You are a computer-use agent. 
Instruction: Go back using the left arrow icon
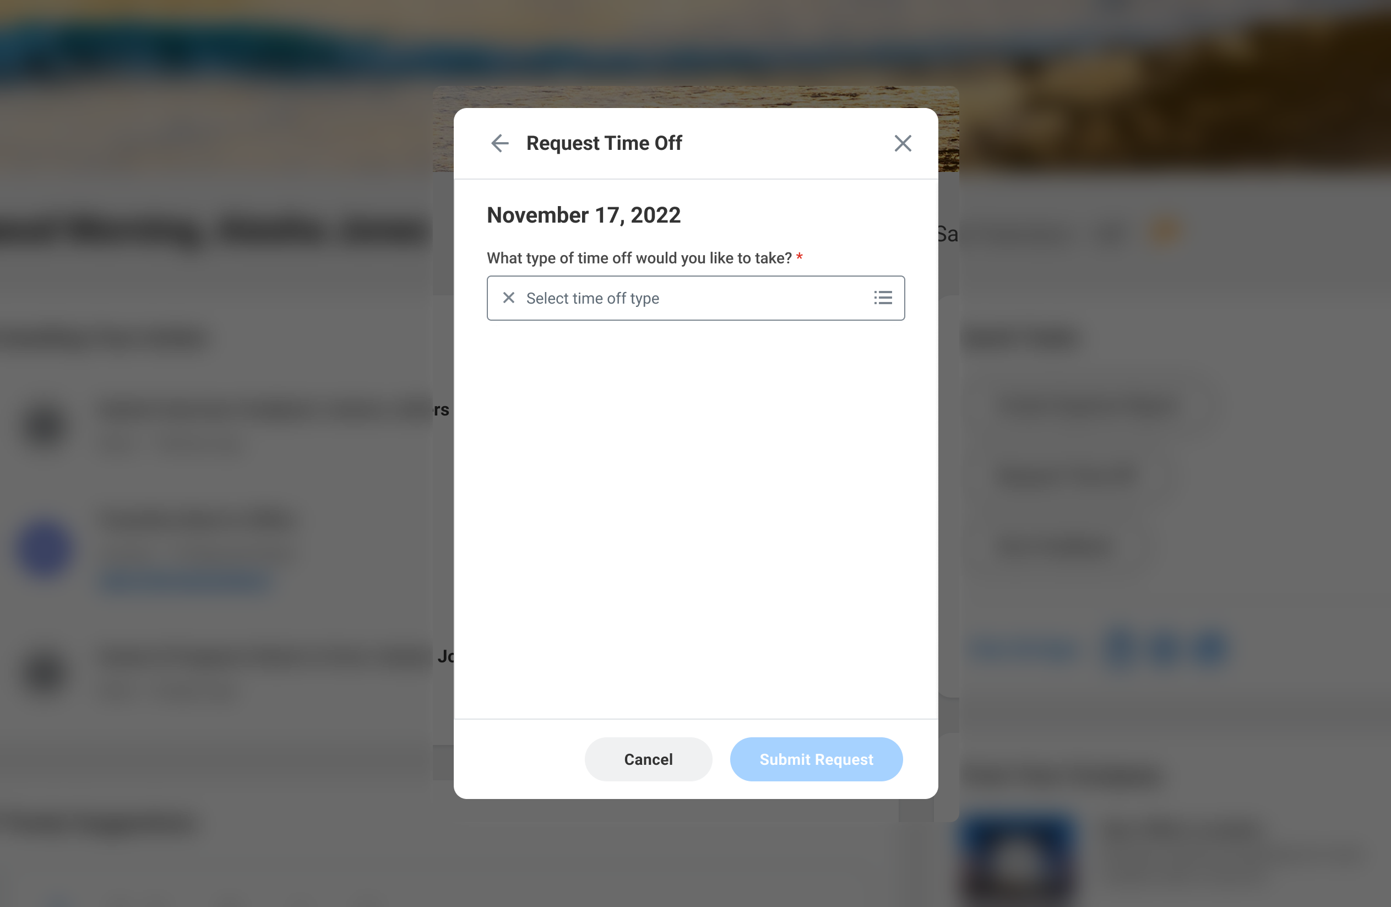499,143
